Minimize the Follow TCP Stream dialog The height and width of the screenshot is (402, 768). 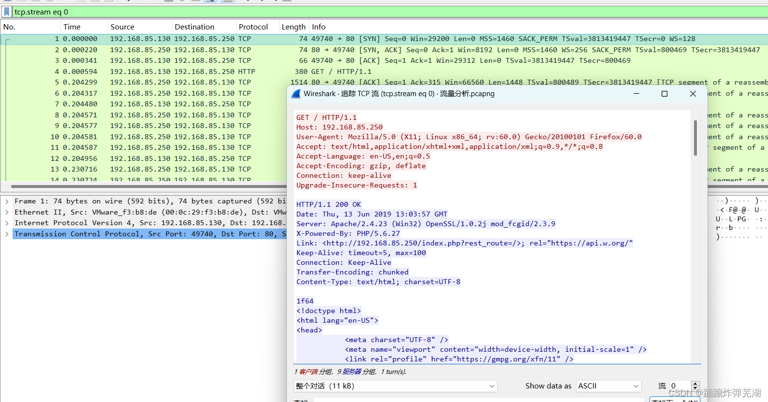pos(636,94)
